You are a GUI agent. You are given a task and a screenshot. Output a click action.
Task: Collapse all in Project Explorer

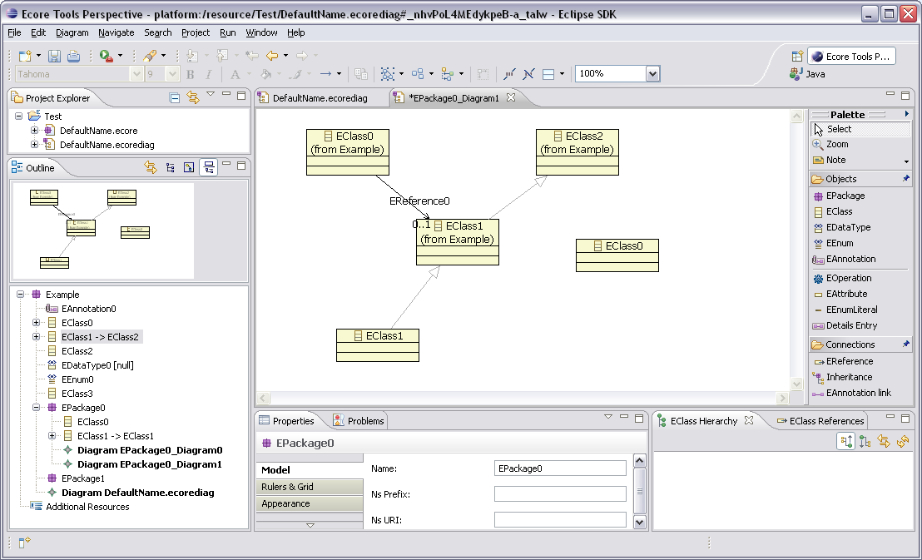tap(175, 97)
